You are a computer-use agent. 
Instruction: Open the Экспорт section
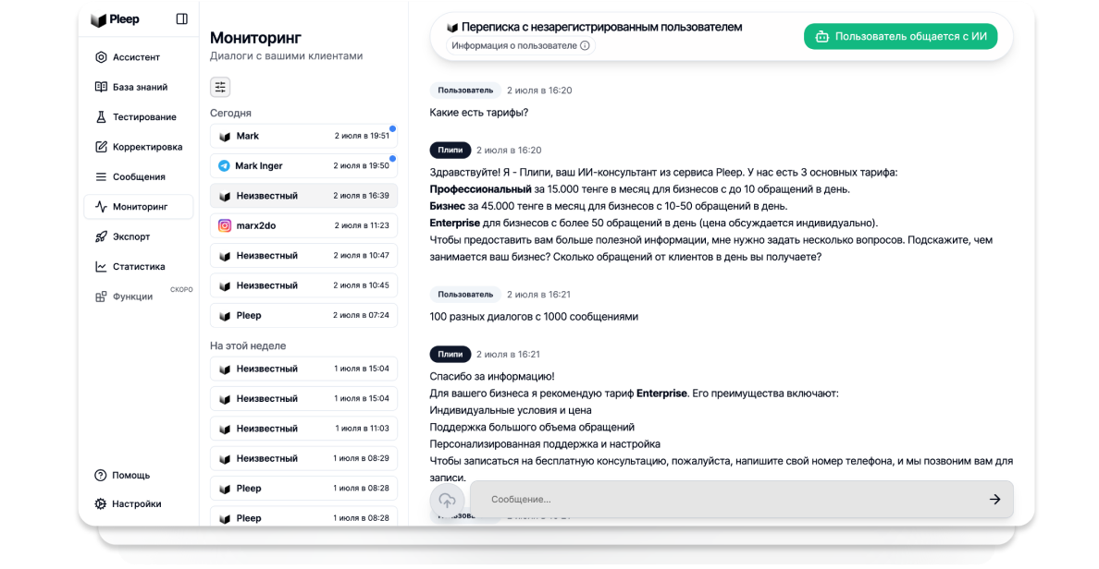[x=138, y=236]
